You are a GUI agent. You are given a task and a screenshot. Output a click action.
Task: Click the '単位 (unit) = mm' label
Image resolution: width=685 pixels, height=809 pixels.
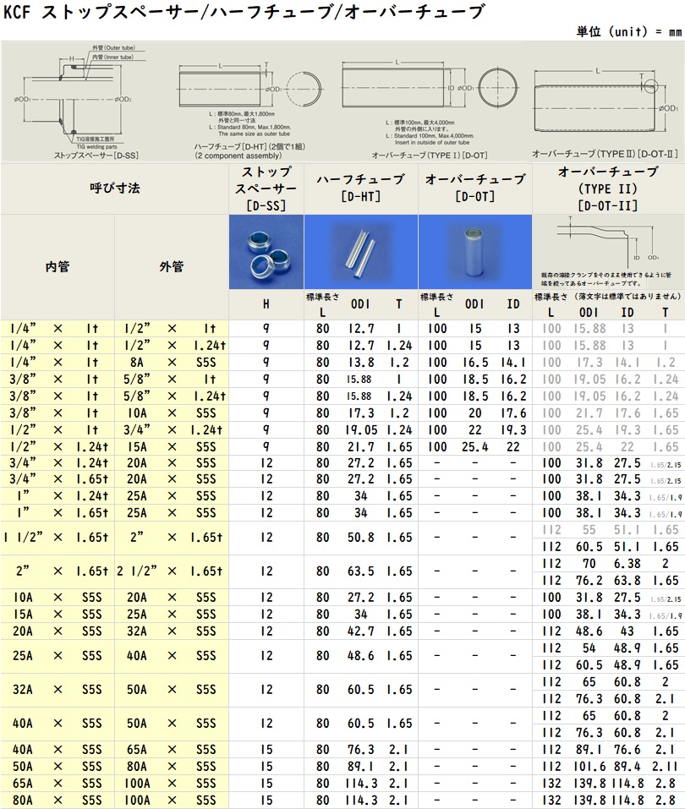[x=628, y=31]
